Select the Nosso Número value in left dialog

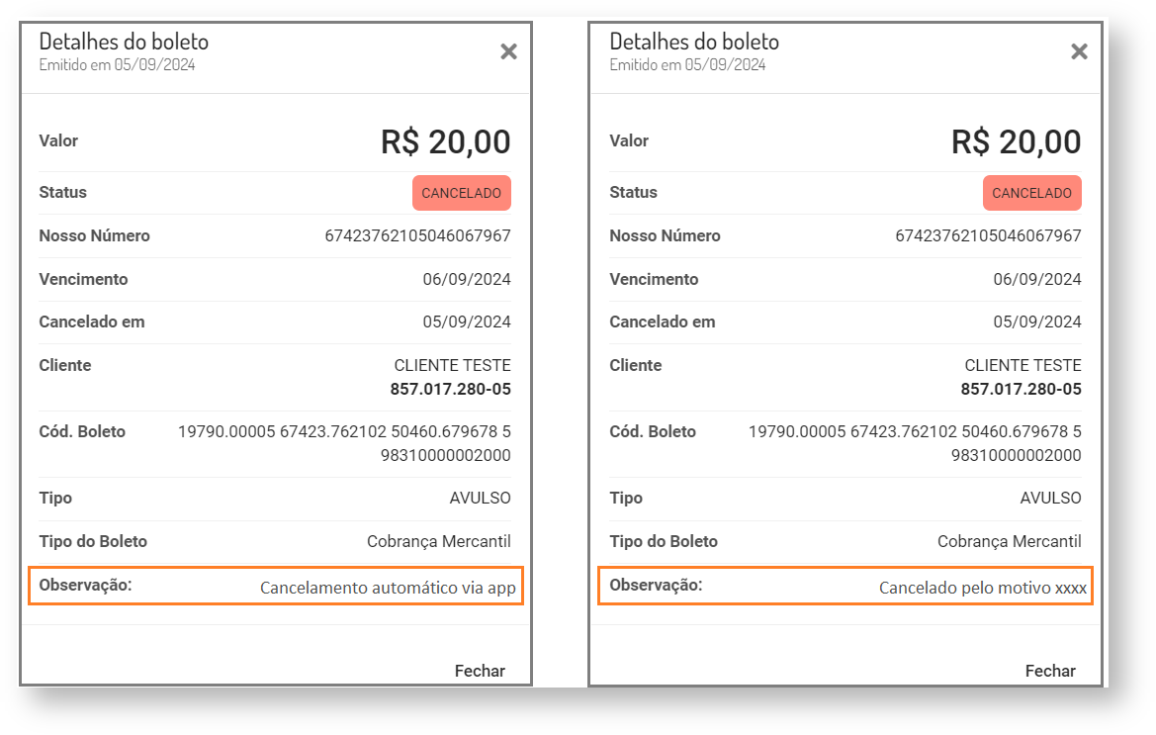(x=417, y=235)
